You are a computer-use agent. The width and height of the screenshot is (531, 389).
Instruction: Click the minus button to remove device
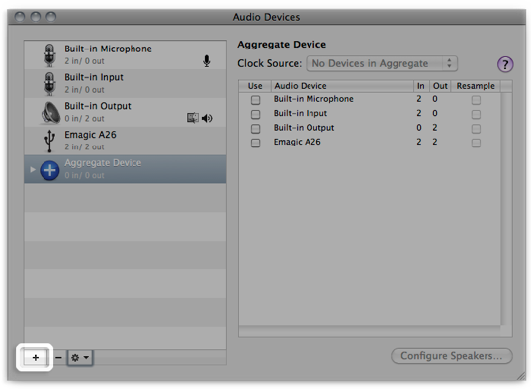pyautogui.click(x=58, y=358)
